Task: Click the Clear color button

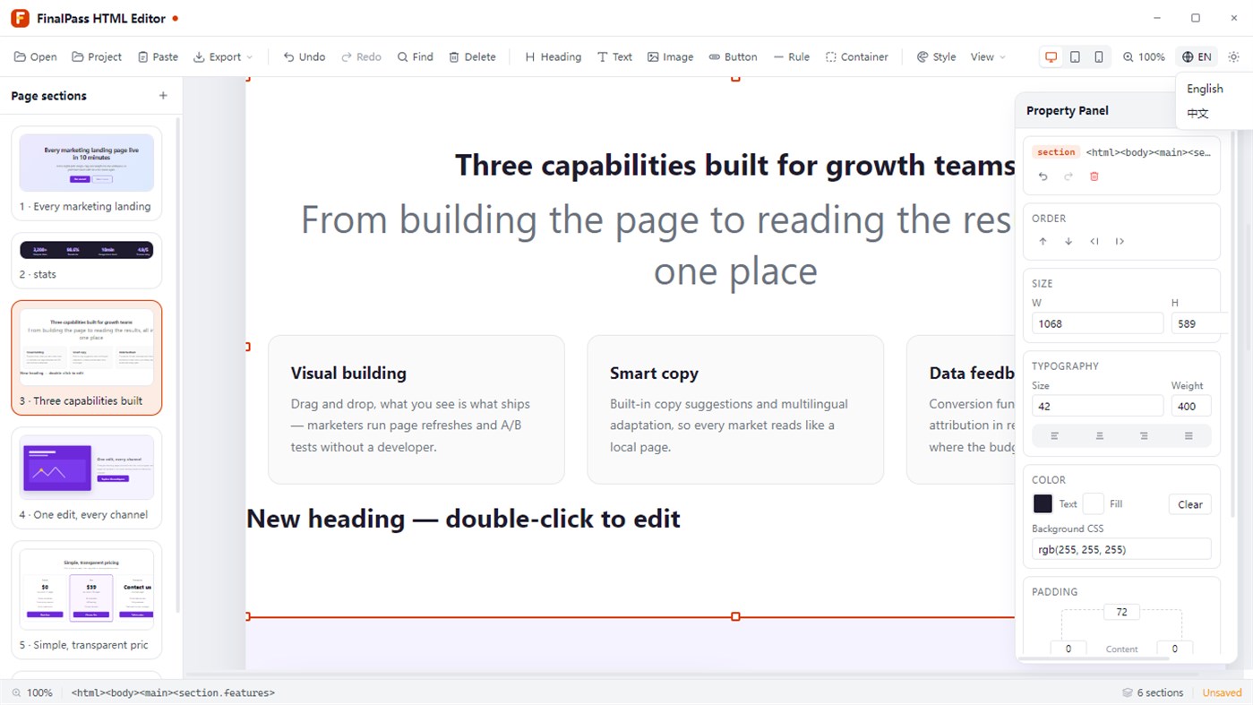Action: click(x=1190, y=504)
